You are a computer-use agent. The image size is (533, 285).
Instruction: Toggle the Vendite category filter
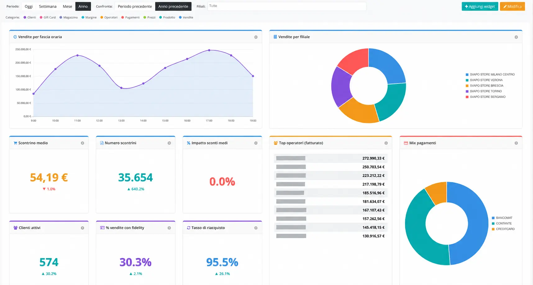click(x=186, y=17)
